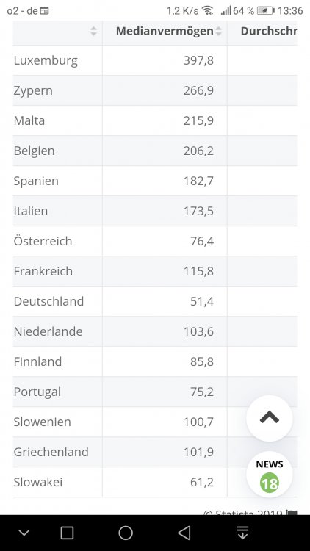This screenshot has width=310, height=551.
Task: Sort by Medianvermögen column arrows
Action: [x=219, y=31]
